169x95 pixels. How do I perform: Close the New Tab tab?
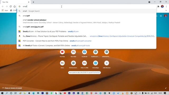[x=29, y=2]
